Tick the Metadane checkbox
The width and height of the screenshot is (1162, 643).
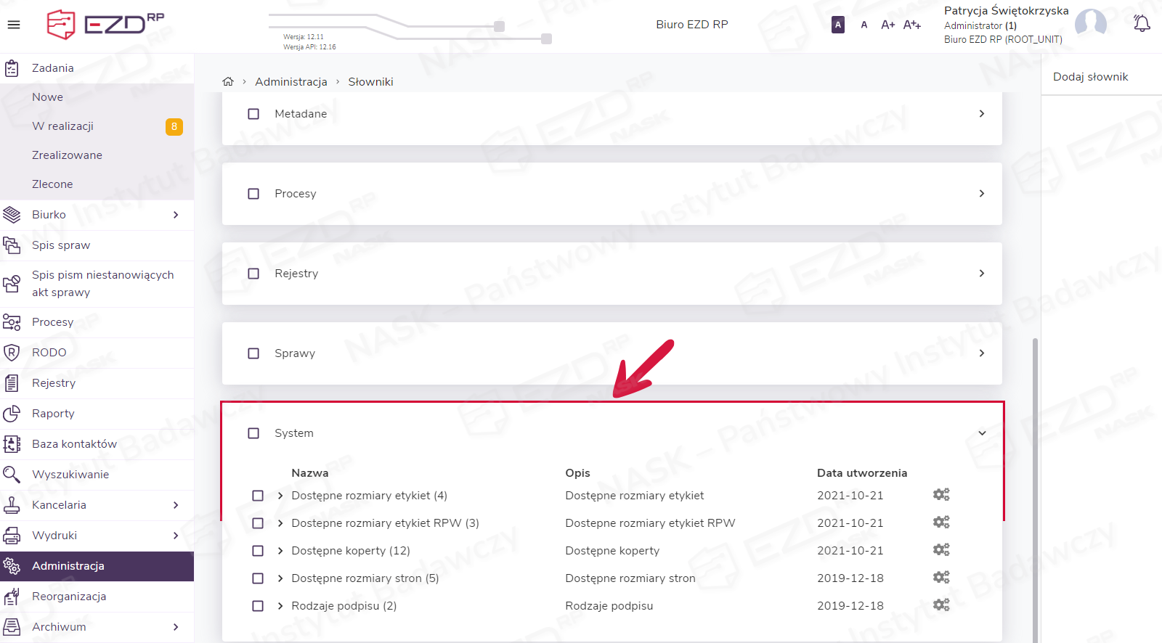(x=253, y=114)
